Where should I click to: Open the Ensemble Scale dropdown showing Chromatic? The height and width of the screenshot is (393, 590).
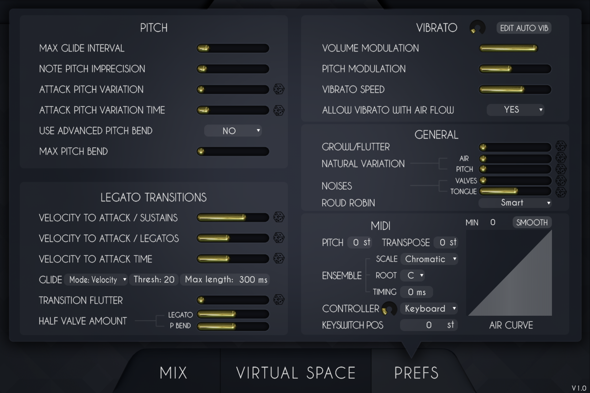pyautogui.click(x=429, y=259)
